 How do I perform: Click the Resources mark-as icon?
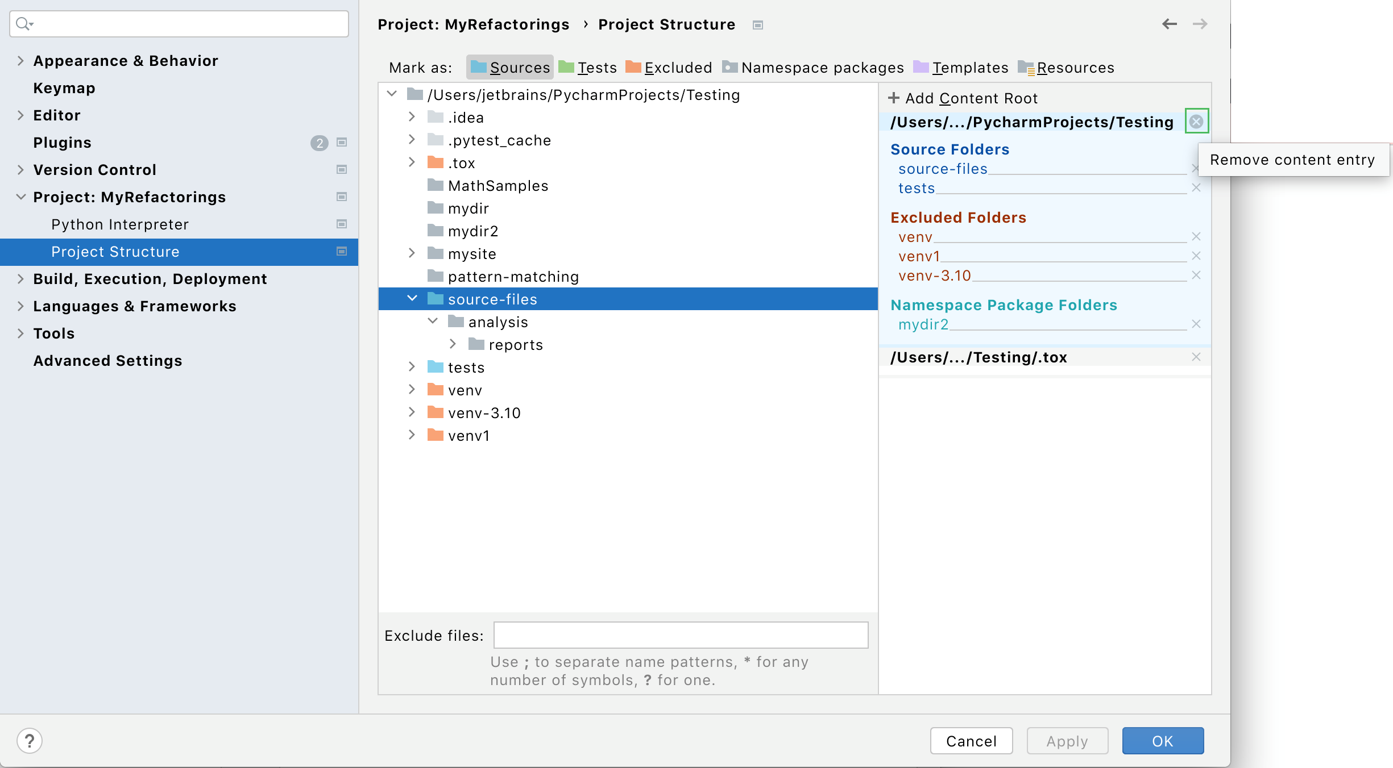(1025, 67)
